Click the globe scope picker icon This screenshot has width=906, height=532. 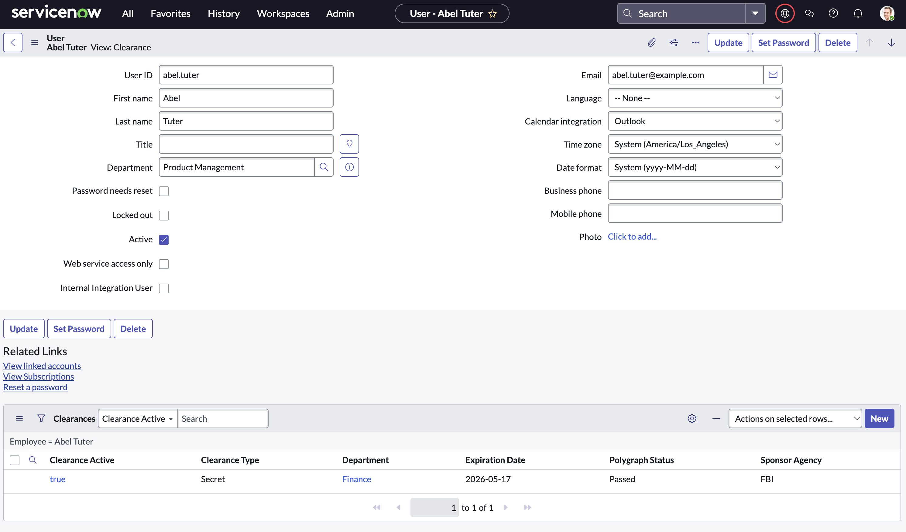(785, 14)
